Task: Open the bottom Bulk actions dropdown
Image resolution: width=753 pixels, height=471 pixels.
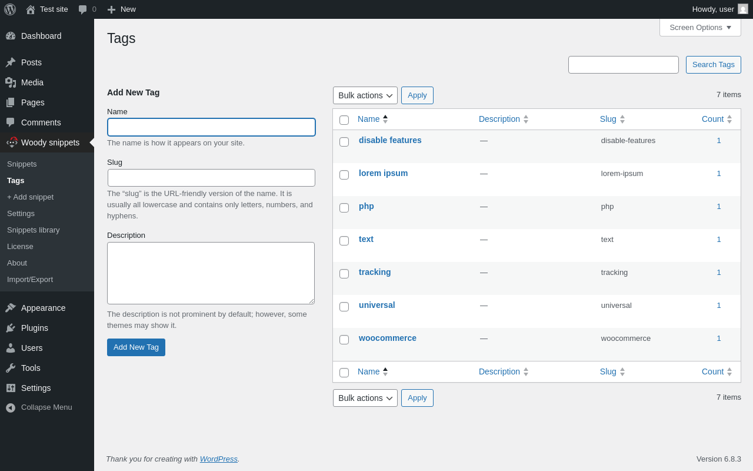Action: 365,398
